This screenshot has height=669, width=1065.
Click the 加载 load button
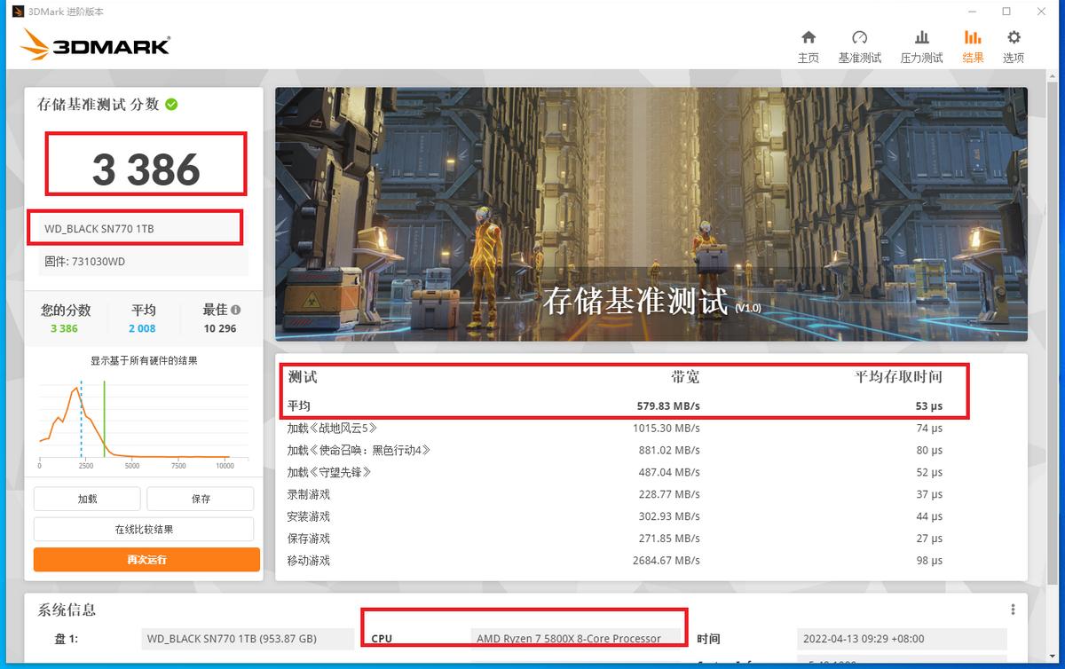[x=86, y=499]
